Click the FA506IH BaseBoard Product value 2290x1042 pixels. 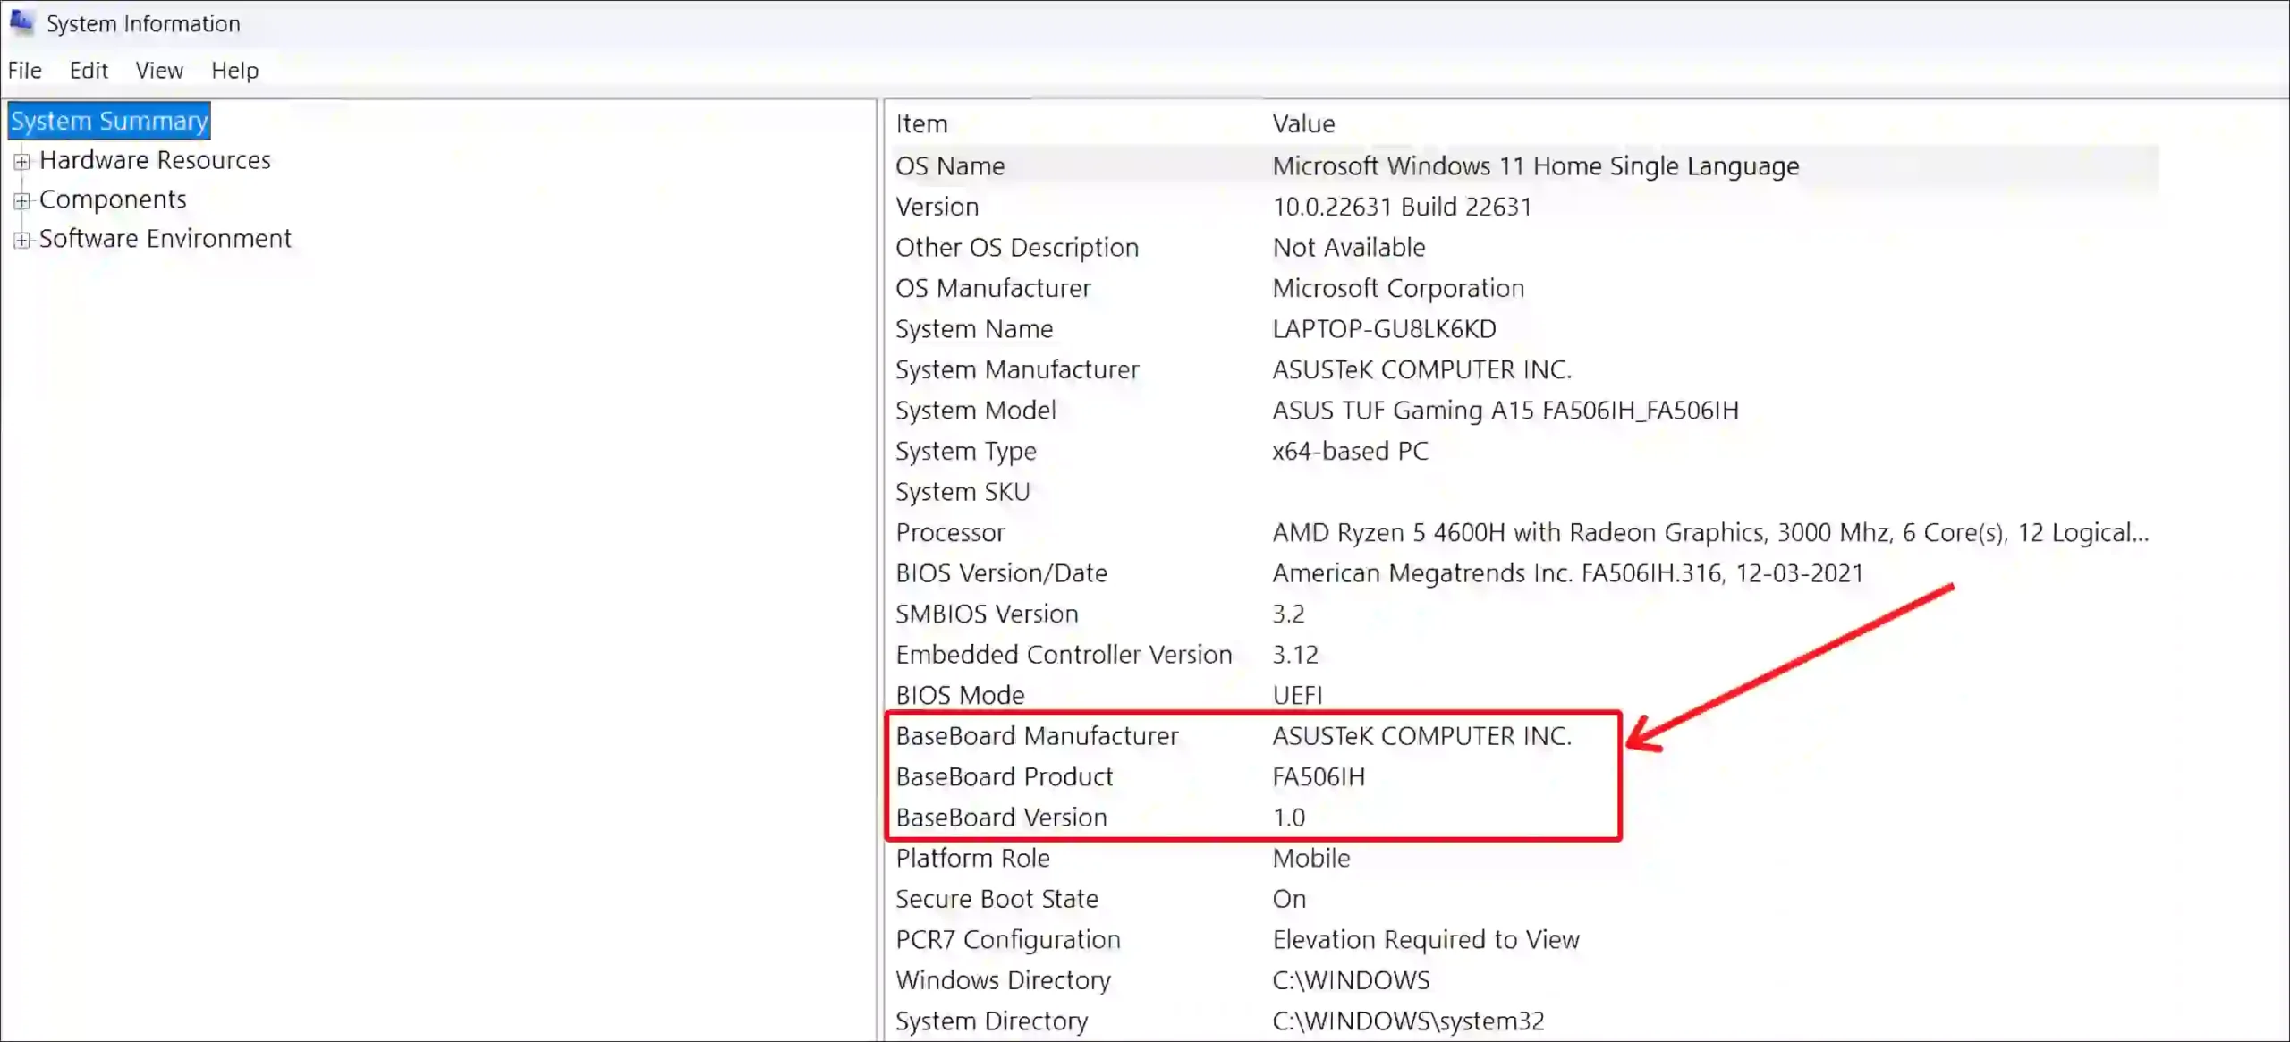point(1319,776)
